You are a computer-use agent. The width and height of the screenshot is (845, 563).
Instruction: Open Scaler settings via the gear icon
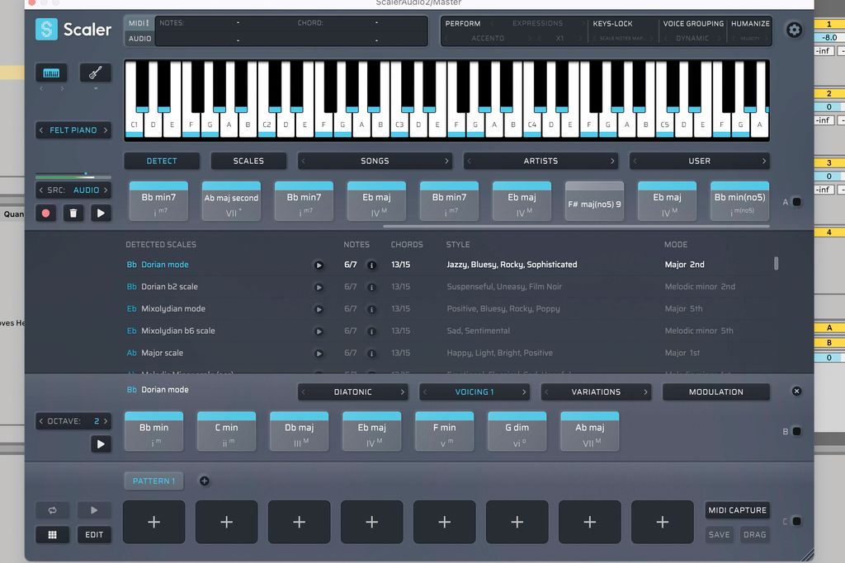click(794, 30)
